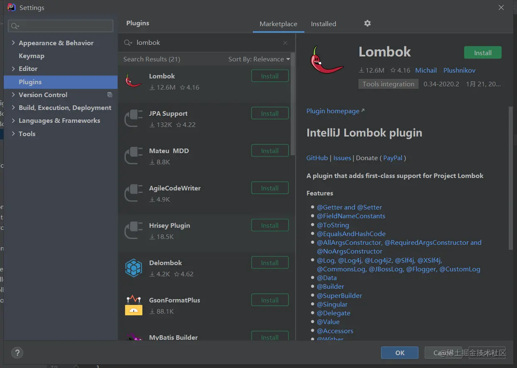Open the @Data feature link
Viewport: 517px width, 368px height.
point(327,278)
